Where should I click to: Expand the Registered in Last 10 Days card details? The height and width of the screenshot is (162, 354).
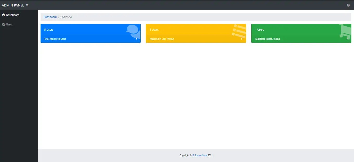[x=242, y=39]
